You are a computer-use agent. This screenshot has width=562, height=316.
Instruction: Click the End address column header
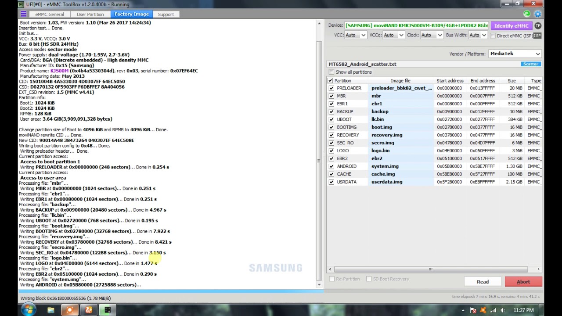tap(483, 81)
